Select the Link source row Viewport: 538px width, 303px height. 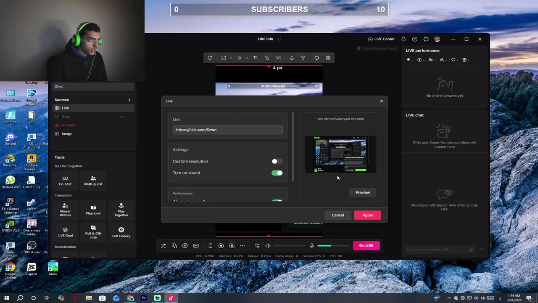click(x=93, y=108)
